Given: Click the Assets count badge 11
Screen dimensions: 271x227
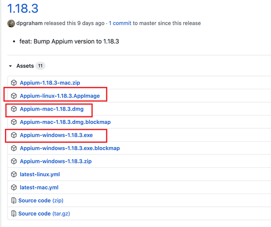Looking at the screenshot, I should click(x=40, y=66).
